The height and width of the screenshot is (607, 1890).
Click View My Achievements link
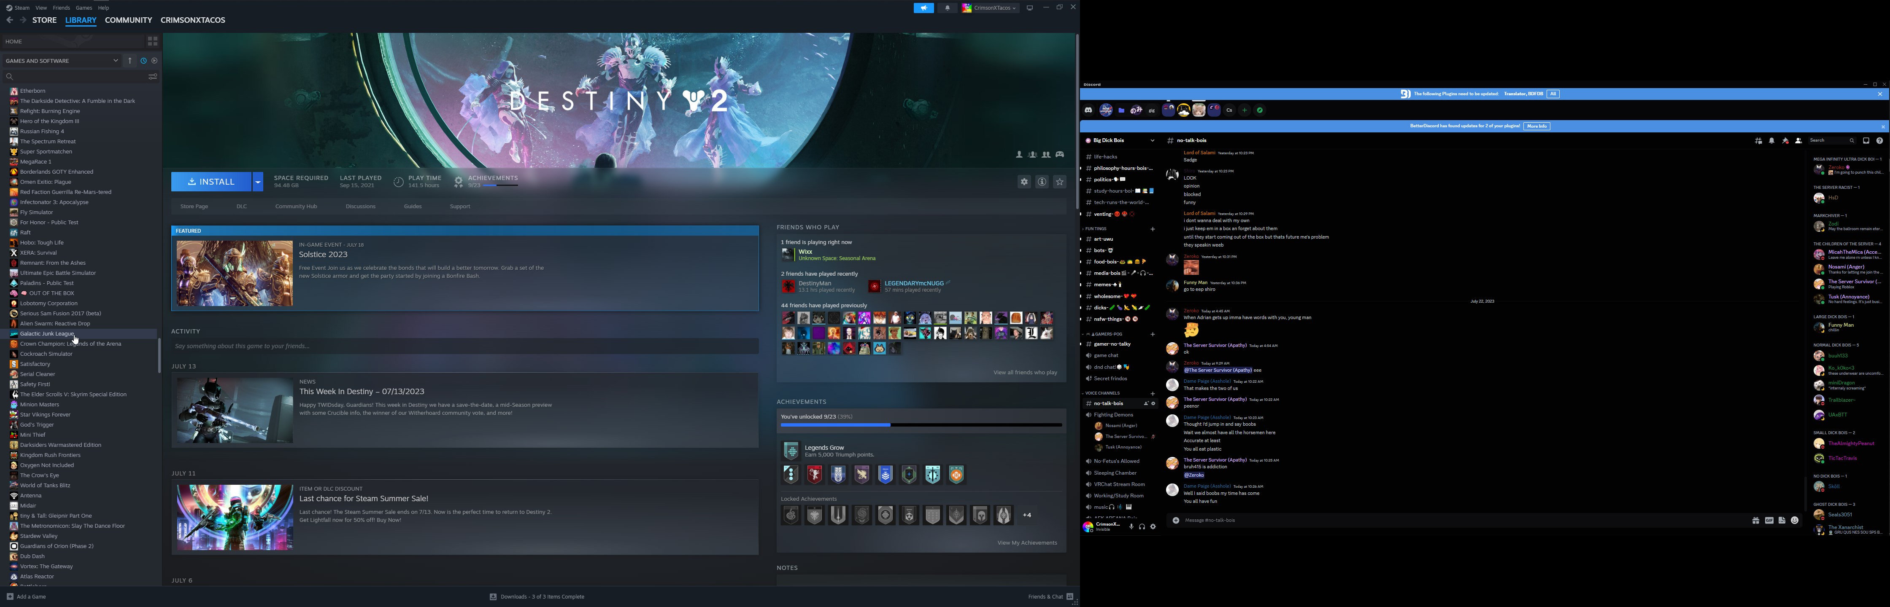[1026, 543]
